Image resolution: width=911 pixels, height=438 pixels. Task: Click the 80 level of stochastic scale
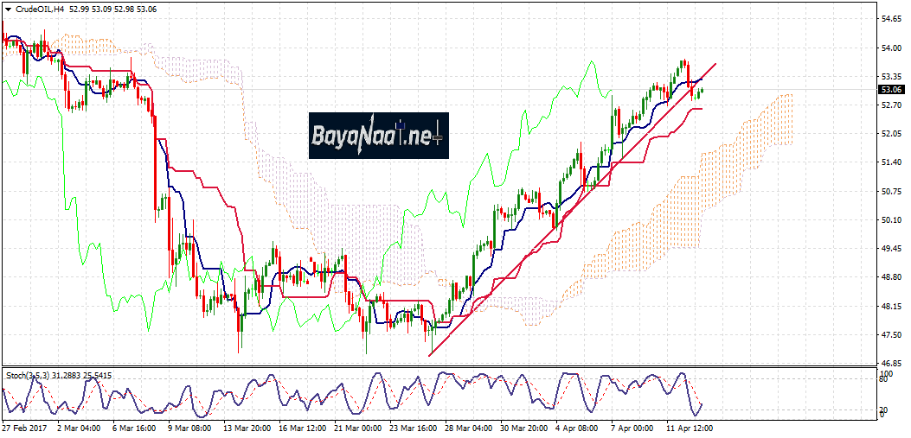coord(884,378)
